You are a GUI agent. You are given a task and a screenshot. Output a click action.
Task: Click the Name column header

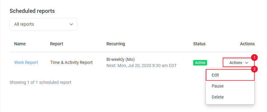(x=20, y=44)
